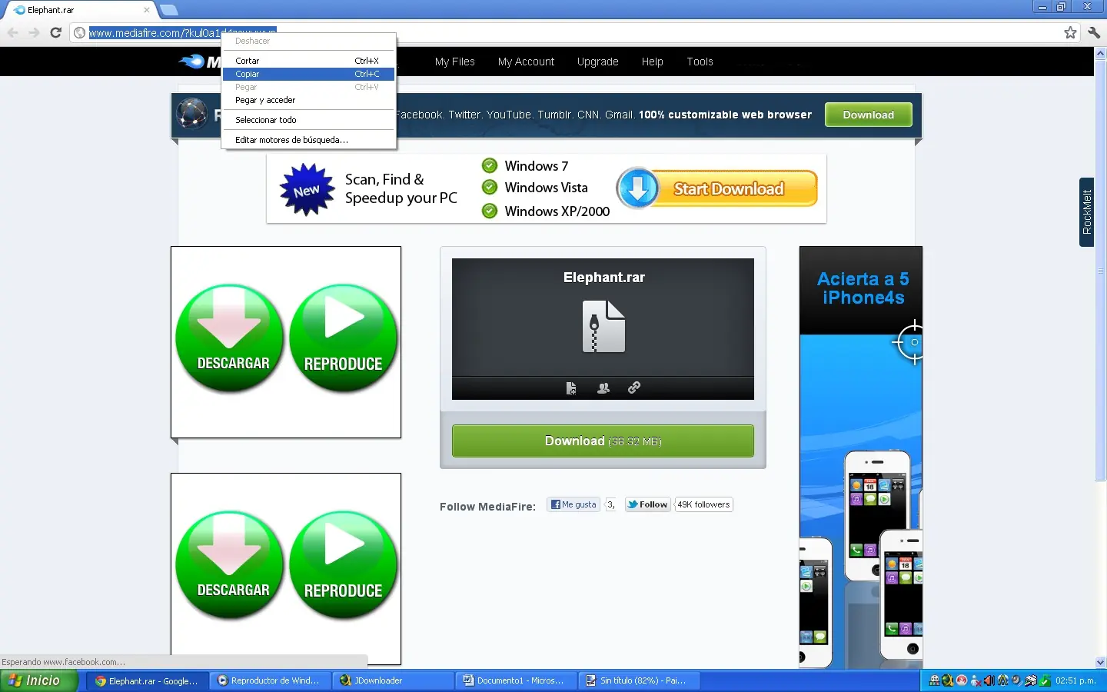Click the browser back arrow

(13, 32)
